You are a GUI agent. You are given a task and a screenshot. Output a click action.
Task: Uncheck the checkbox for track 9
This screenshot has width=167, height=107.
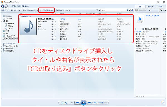point(53,39)
